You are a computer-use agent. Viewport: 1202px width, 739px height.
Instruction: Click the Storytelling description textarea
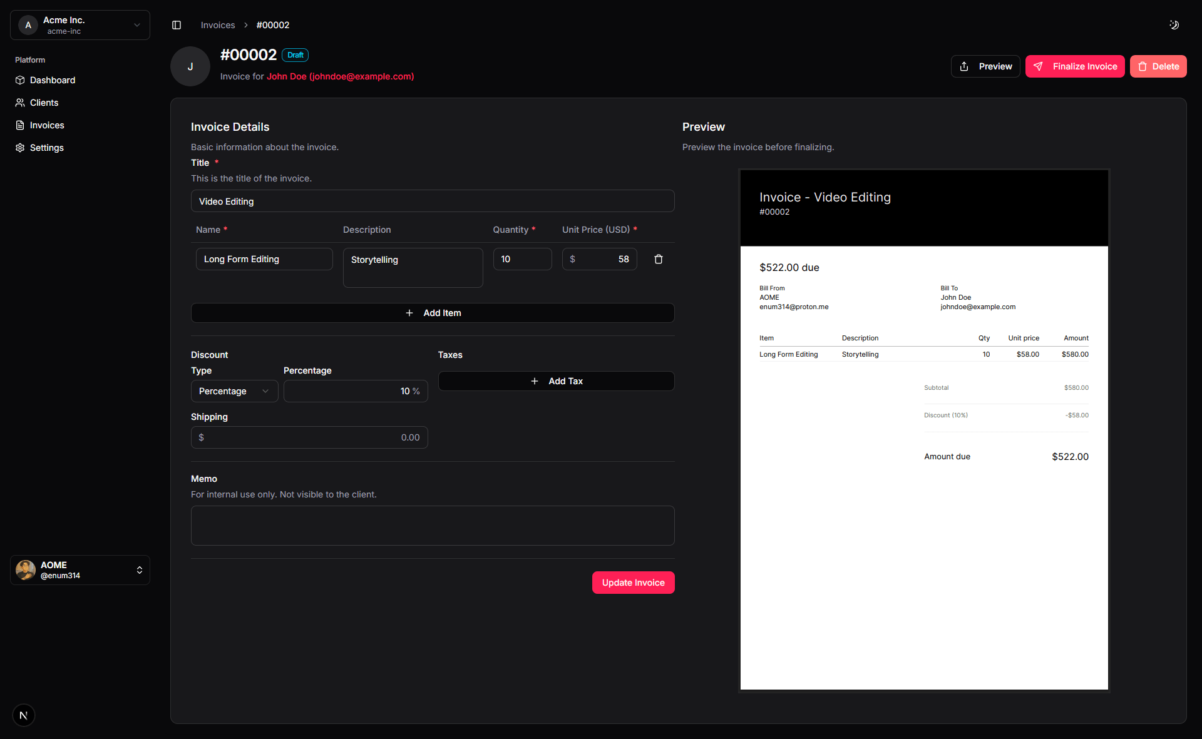pos(413,268)
